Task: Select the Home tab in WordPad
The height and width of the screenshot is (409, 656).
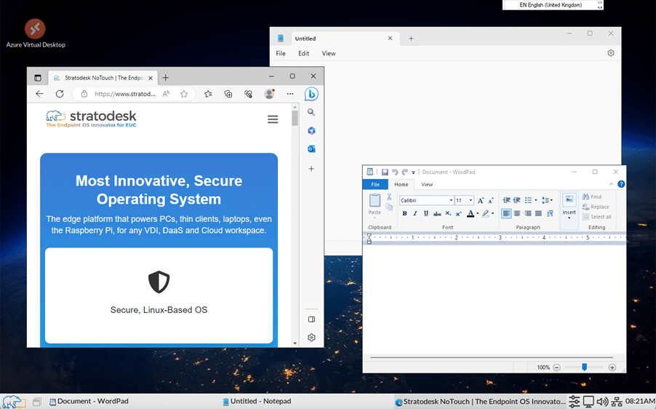Action: (x=401, y=185)
